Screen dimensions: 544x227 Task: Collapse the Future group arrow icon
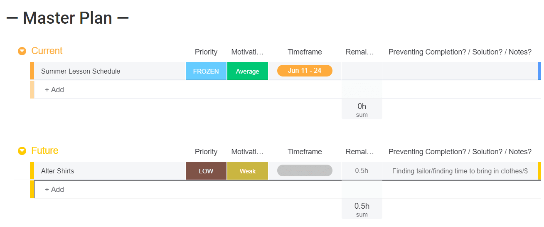(22, 151)
